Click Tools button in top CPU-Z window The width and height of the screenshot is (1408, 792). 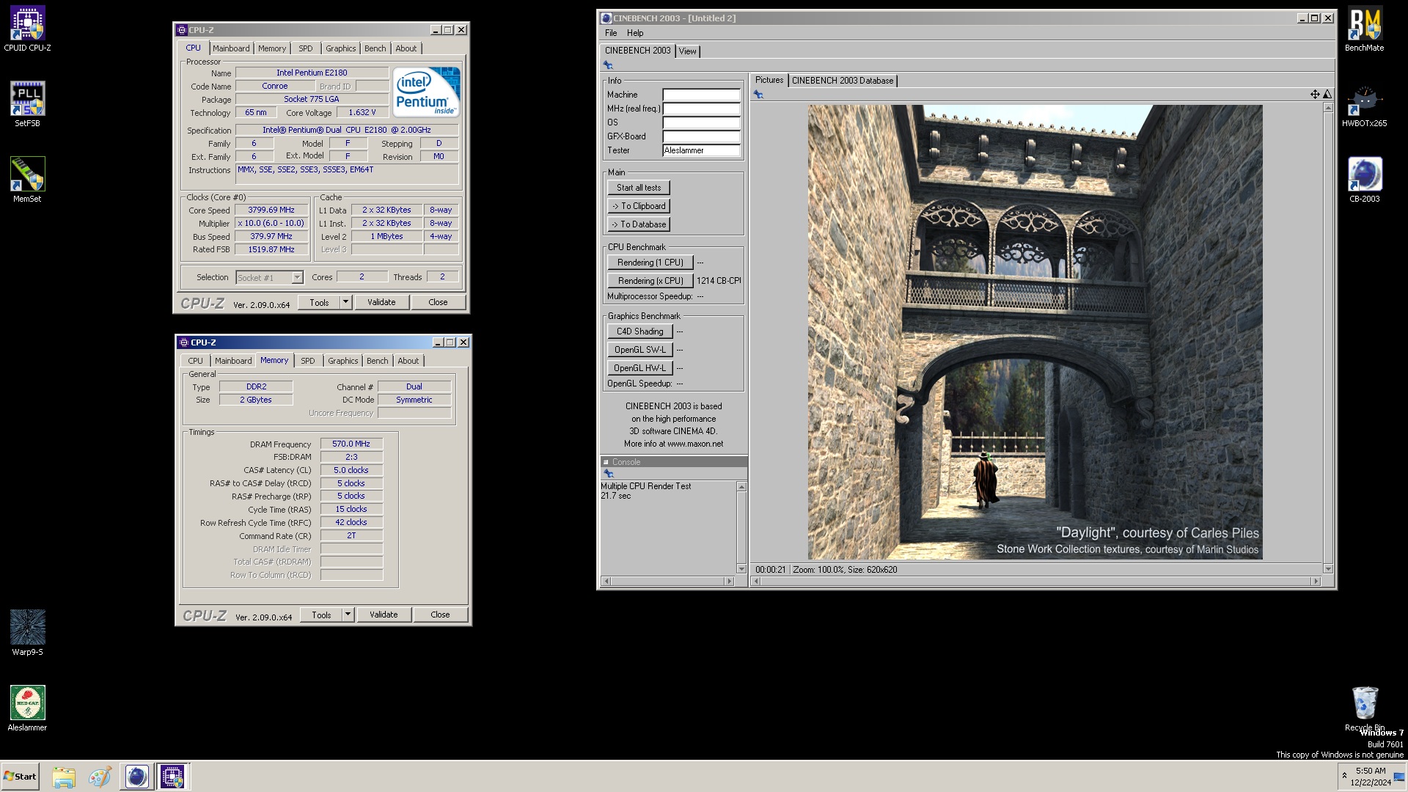[319, 302]
